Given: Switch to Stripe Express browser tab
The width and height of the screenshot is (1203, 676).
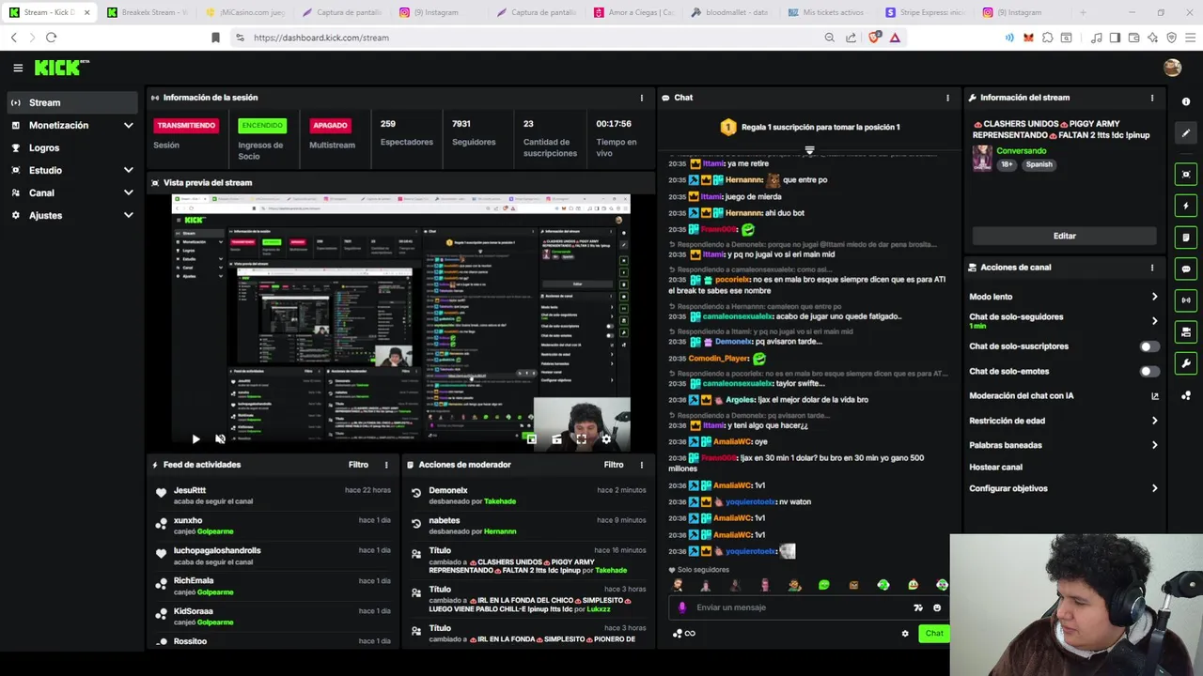Looking at the screenshot, I should [x=926, y=12].
